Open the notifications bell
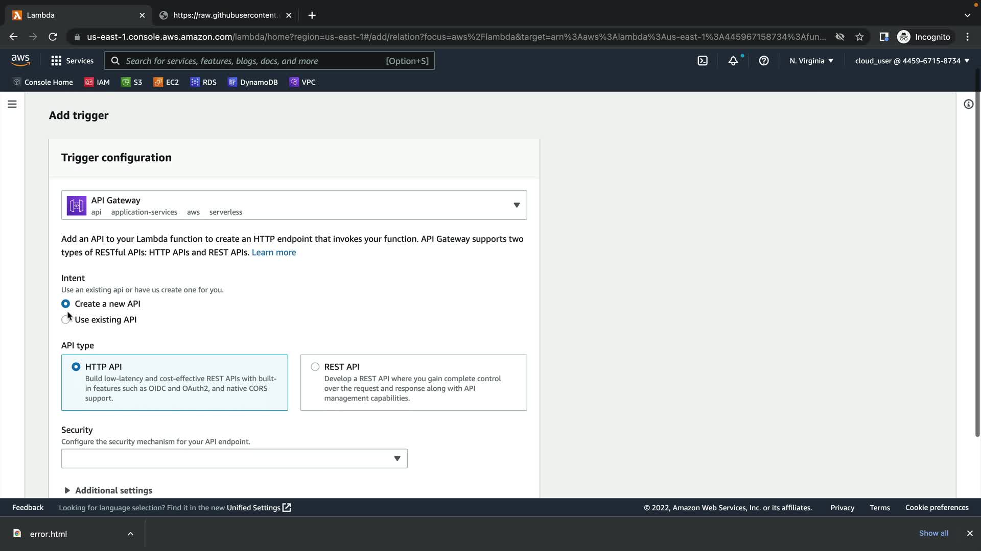 (733, 61)
